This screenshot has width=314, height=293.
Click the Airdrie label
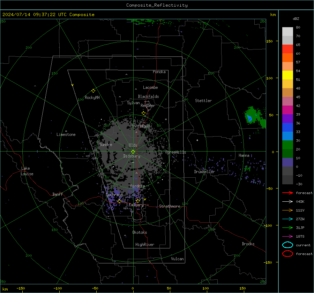(x=137, y=186)
